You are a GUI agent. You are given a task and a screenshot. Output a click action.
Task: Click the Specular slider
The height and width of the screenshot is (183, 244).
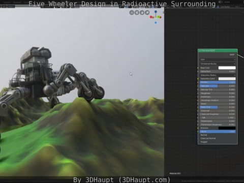(218, 86)
